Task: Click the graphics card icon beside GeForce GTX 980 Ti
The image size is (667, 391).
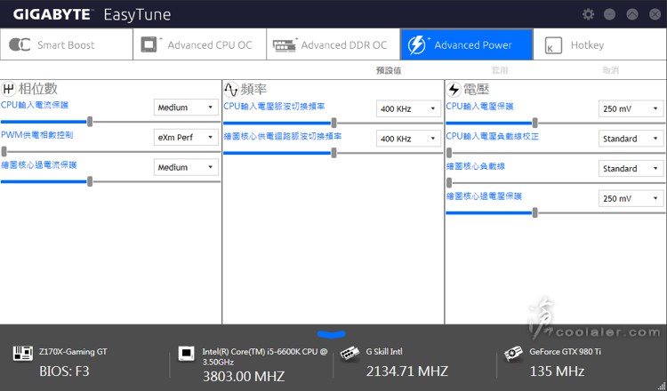Action: point(513,353)
